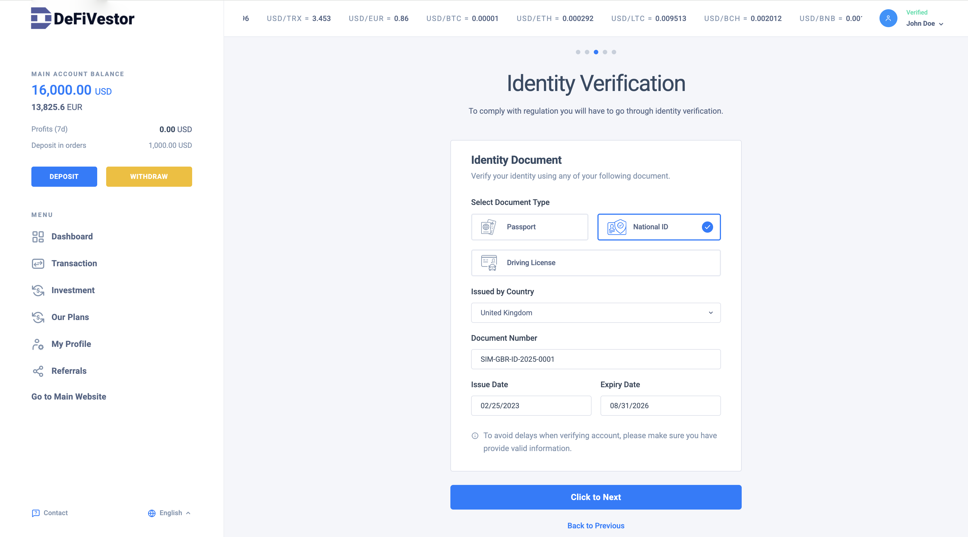
Task: Click the Dashboard grid icon
Action: pos(38,237)
